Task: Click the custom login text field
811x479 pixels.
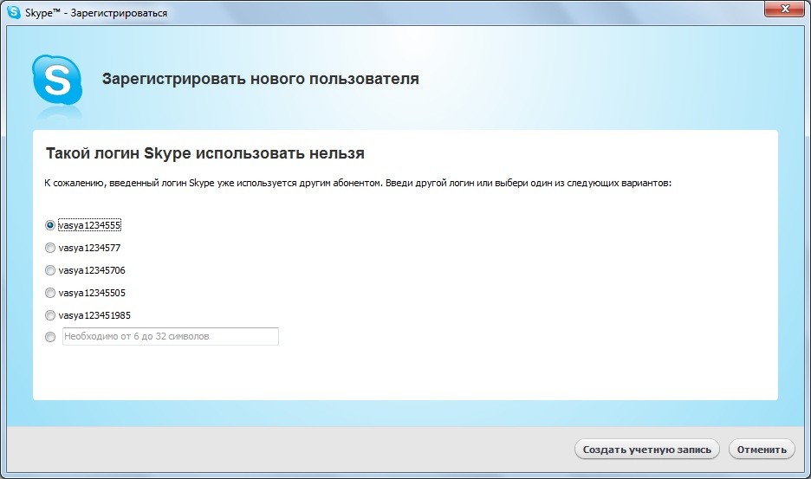Action: click(170, 336)
